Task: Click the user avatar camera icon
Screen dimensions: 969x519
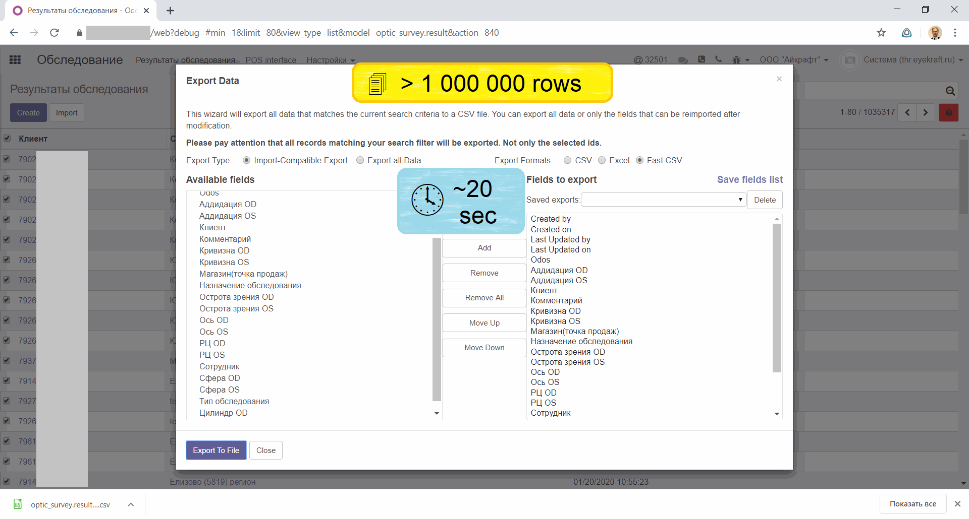Action: pos(850,60)
